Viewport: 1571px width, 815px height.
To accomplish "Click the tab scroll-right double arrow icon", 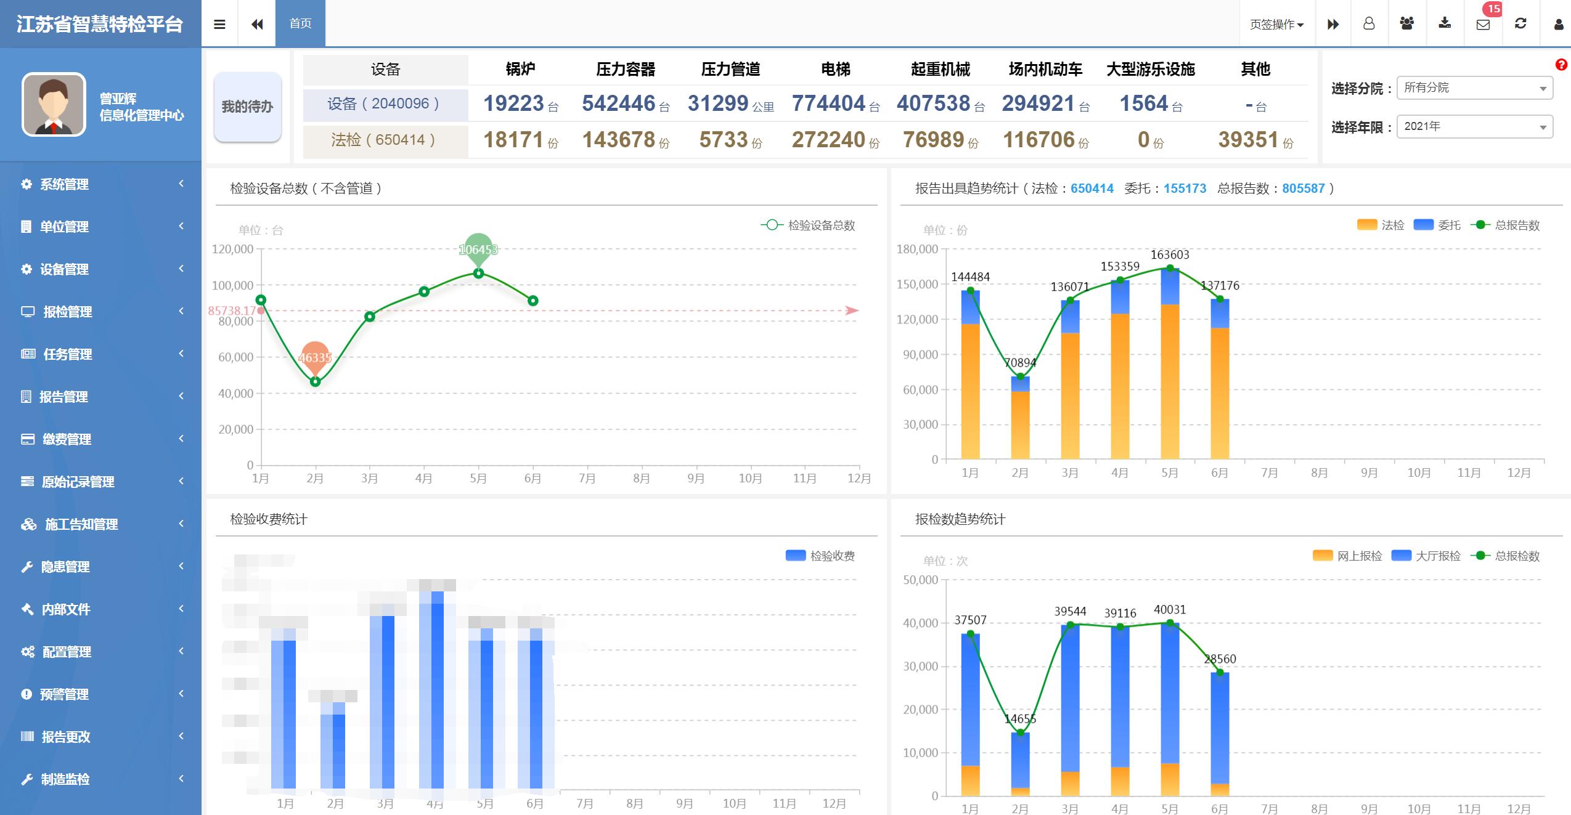I will 1333,24.
